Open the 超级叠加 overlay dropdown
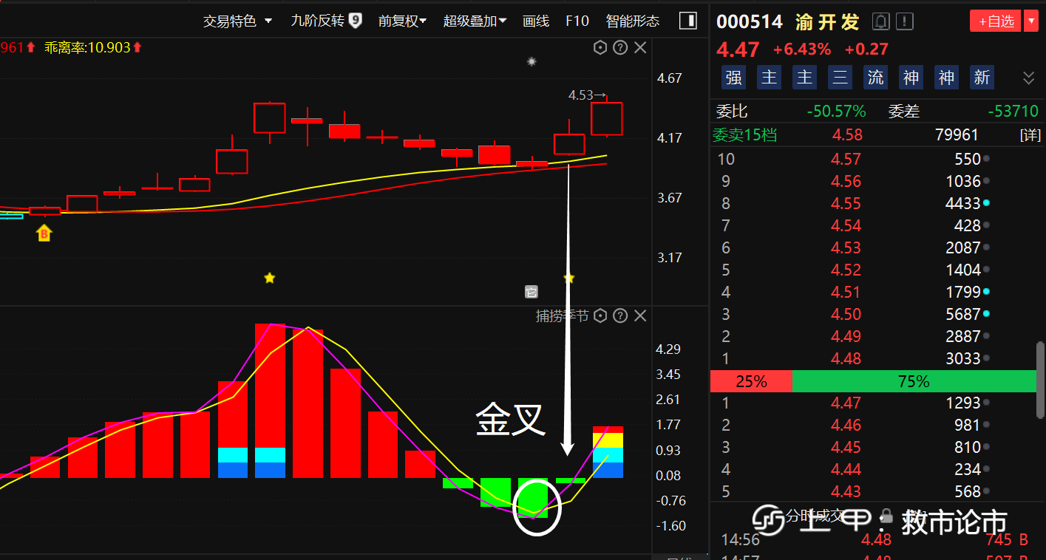The width and height of the screenshot is (1046, 560). [x=475, y=21]
